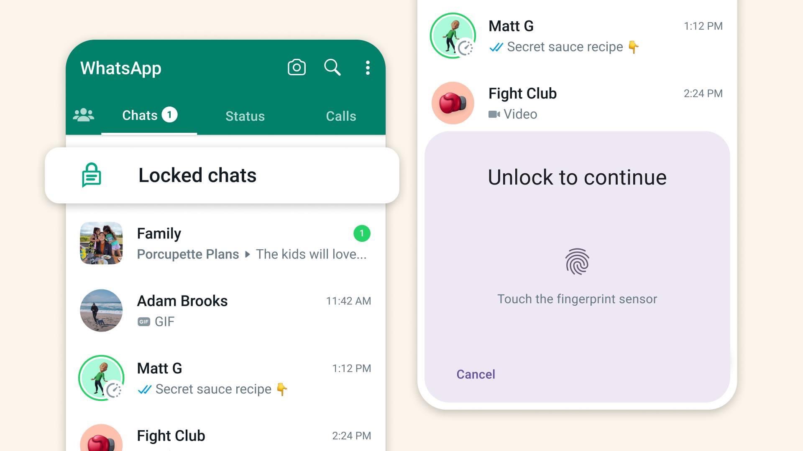Tap the Family group profile thumbnail
This screenshot has width=803, height=451.
[x=101, y=243]
